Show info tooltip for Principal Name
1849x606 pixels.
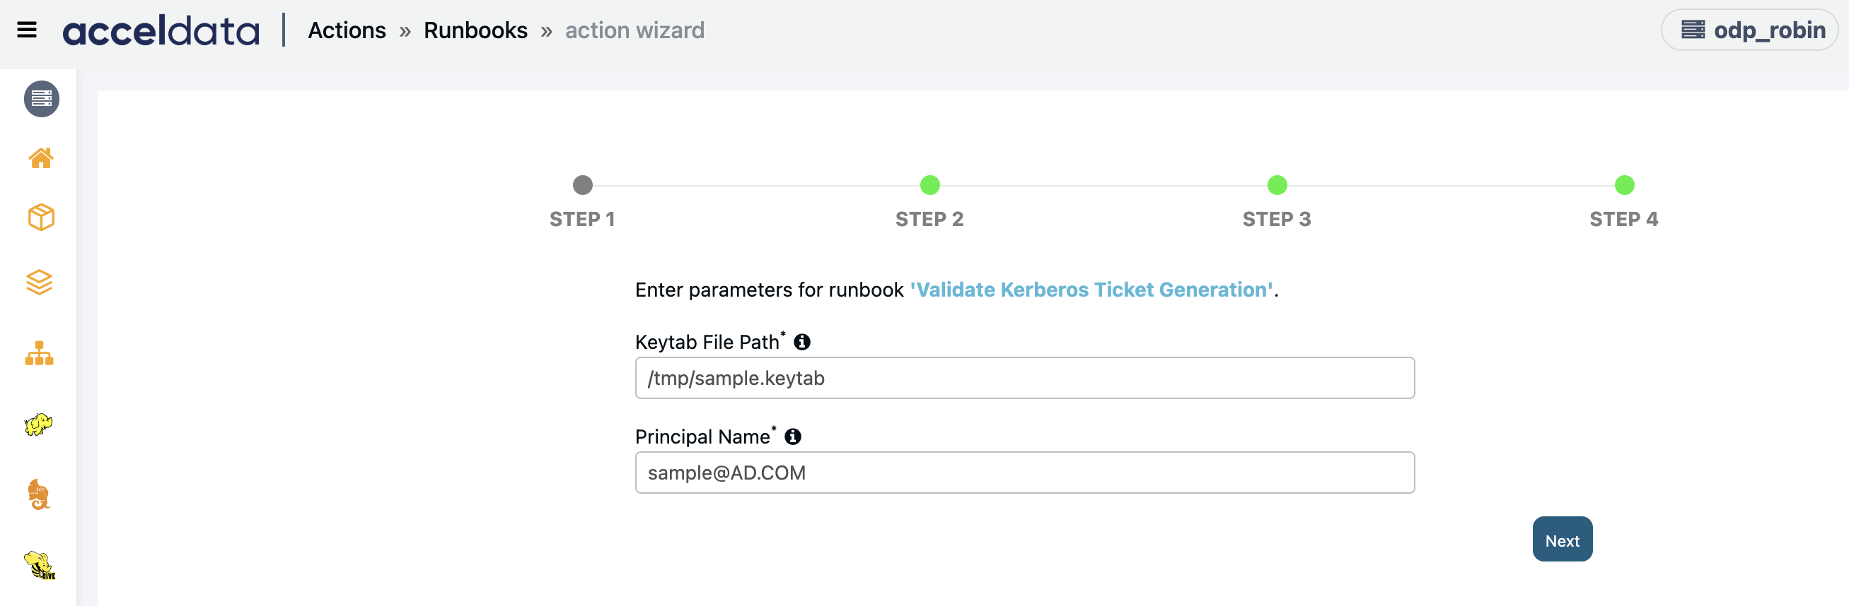click(x=792, y=437)
